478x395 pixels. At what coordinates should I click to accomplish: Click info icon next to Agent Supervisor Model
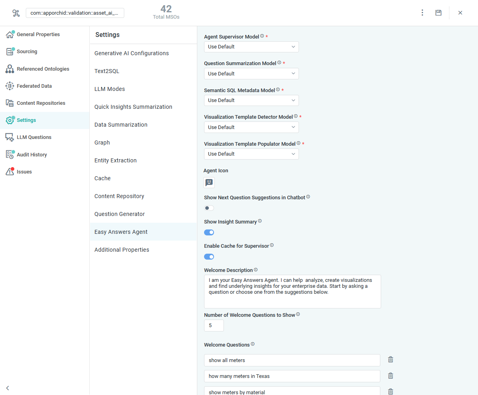262,36
